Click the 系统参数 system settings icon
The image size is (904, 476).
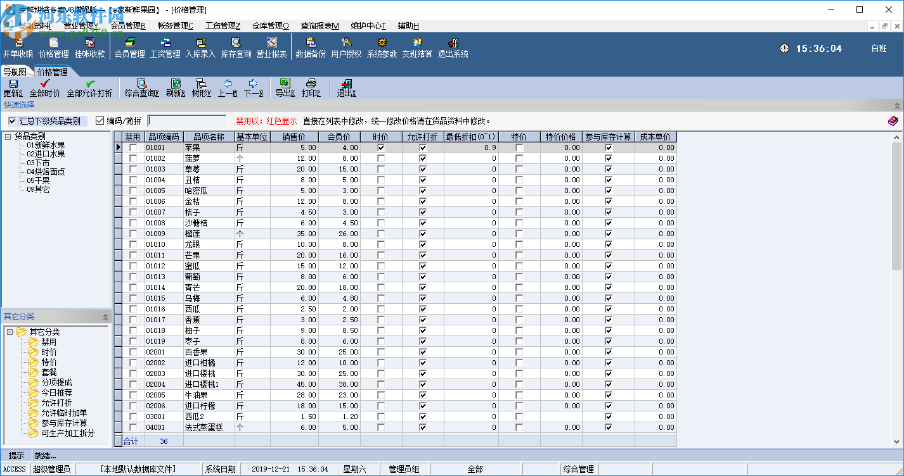382,47
